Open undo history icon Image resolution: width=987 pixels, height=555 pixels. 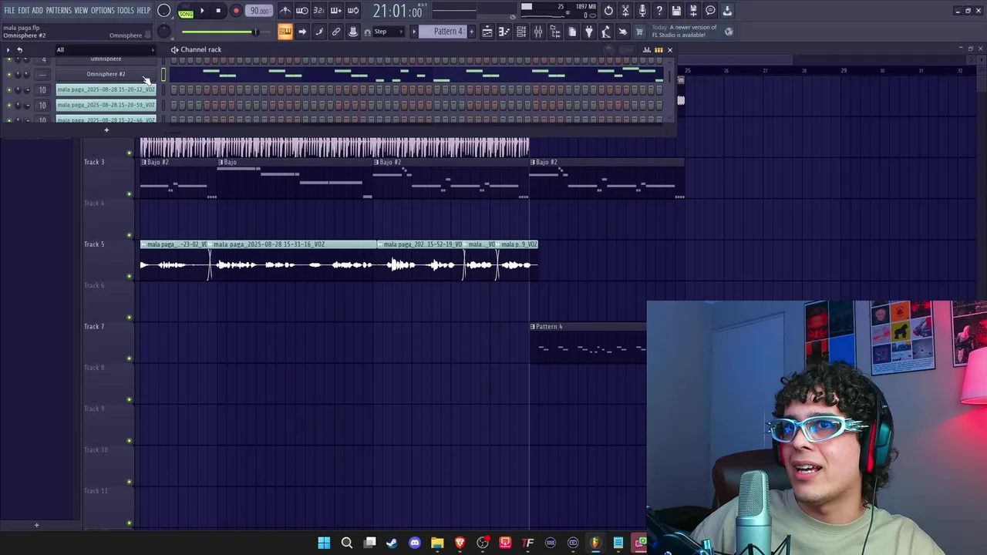608,11
